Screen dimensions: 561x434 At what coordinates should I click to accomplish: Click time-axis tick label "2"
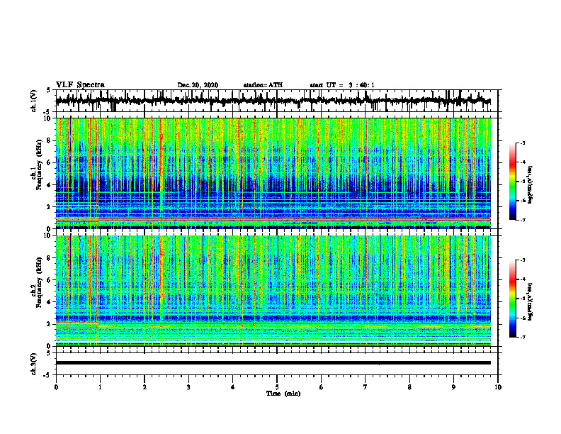[144, 387]
